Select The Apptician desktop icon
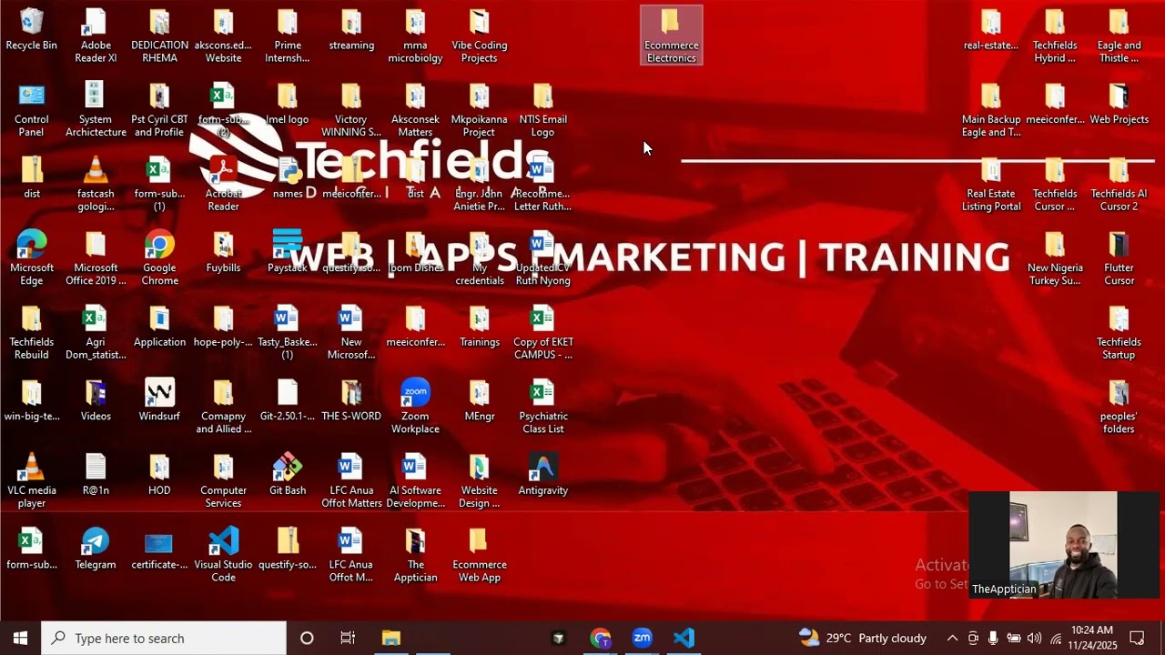 point(415,555)
